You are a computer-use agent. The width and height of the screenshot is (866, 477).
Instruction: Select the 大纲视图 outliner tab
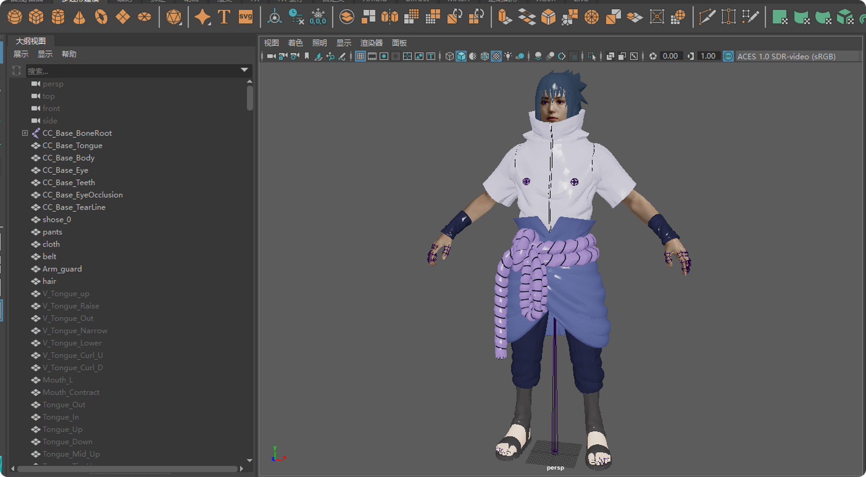click(x=31, y=41)
